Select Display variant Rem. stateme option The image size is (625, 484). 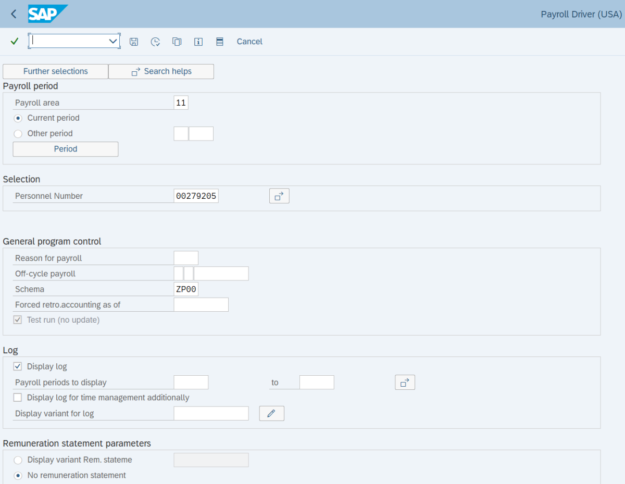click(x=18, y=460)
